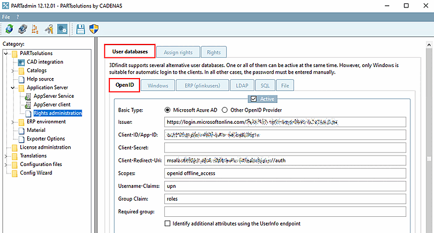This screenshot has width=434, height=233.
Task: Select the ERP (plinkusers) tab
Action: coord(203,86)
